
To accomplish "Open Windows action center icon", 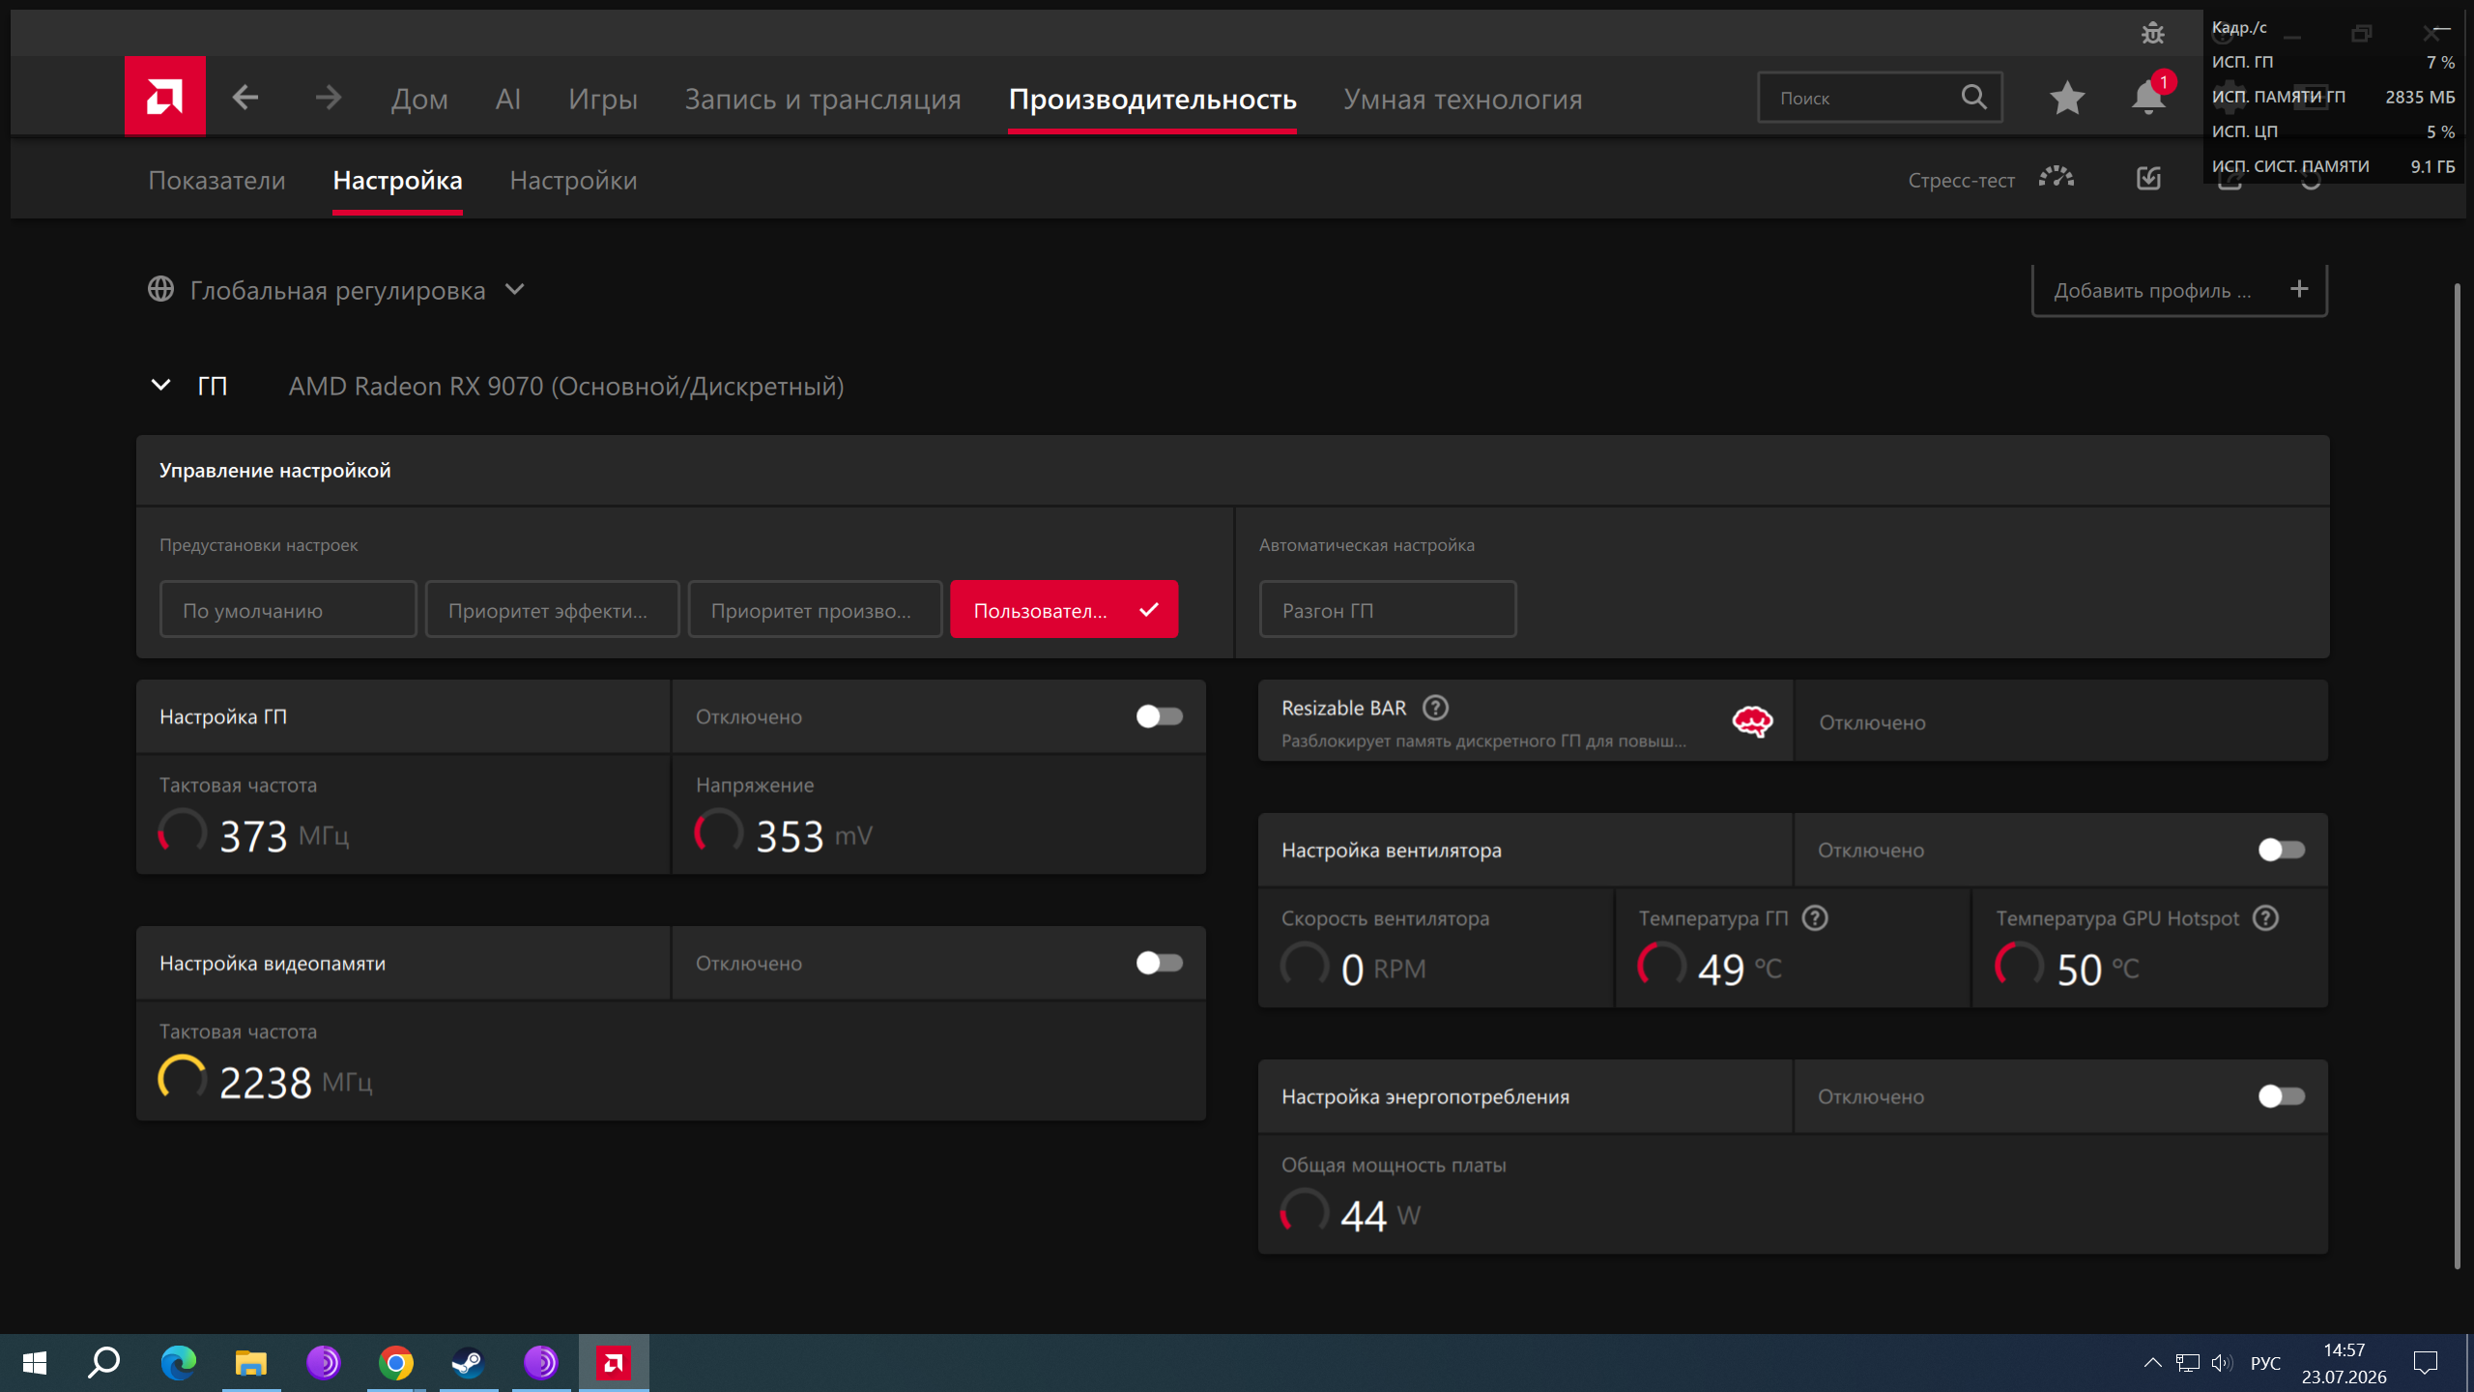I will pyautogui.click(x=2426, y=1363).
